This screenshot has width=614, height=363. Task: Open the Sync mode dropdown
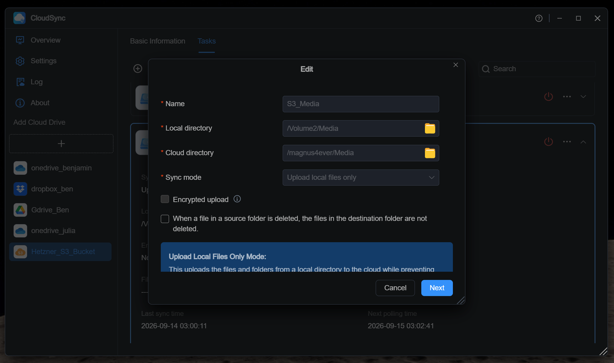coord(361,177)
